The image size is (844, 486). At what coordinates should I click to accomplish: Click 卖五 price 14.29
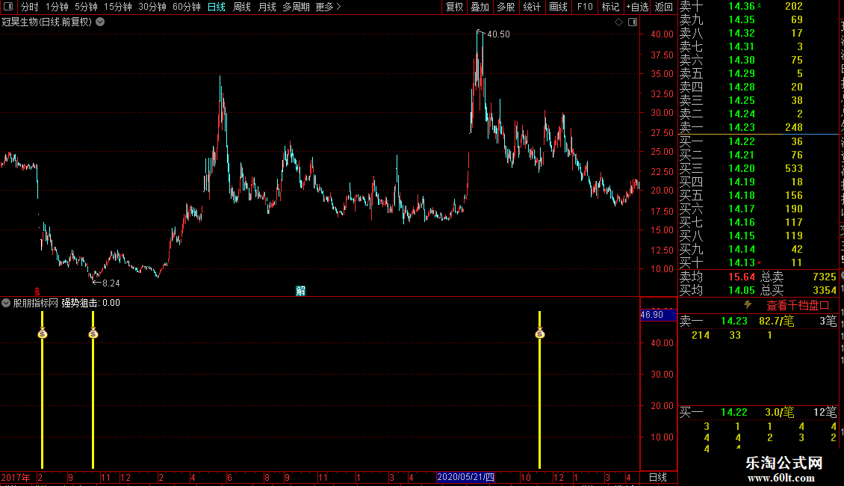(742, 74)
